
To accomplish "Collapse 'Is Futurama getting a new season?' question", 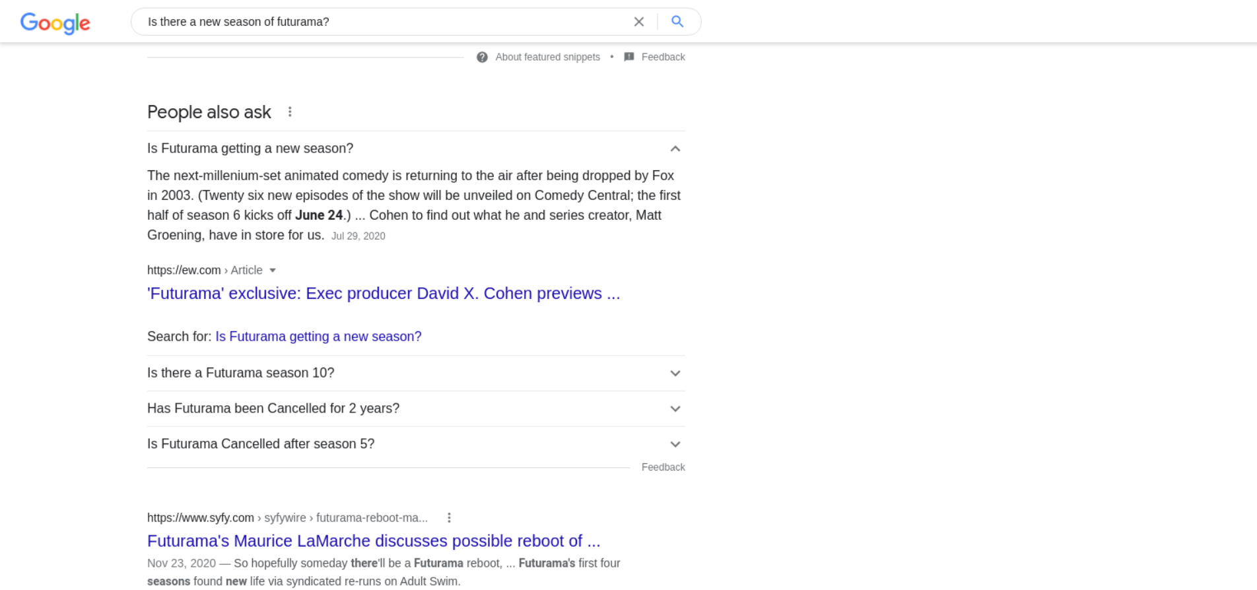I will [416, 148].
